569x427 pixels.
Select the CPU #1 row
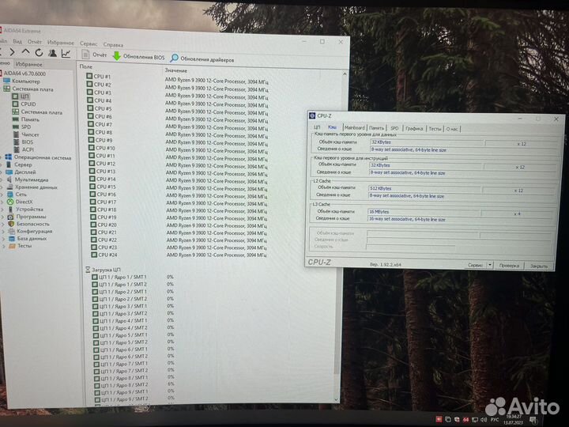[x=178, y=78]
